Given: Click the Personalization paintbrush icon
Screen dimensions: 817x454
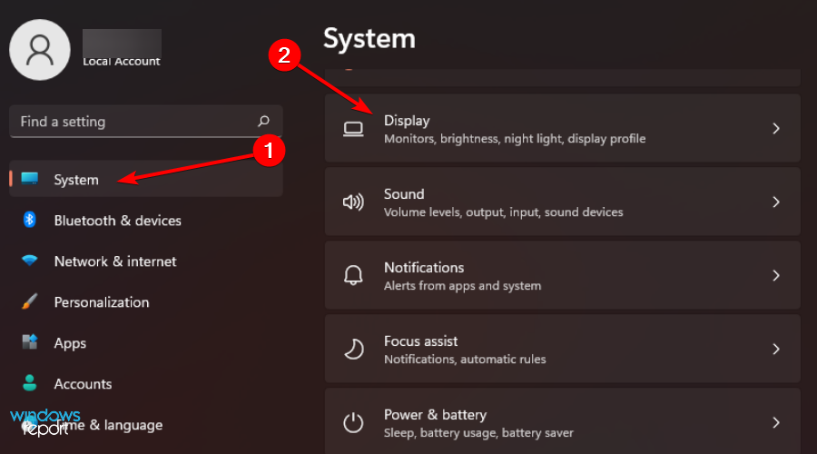Looking at the screenshot, I should coord(30,301).
